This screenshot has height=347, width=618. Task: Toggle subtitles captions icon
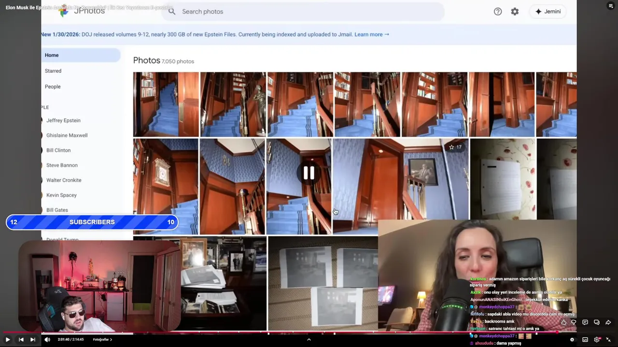tap(585, 339)
